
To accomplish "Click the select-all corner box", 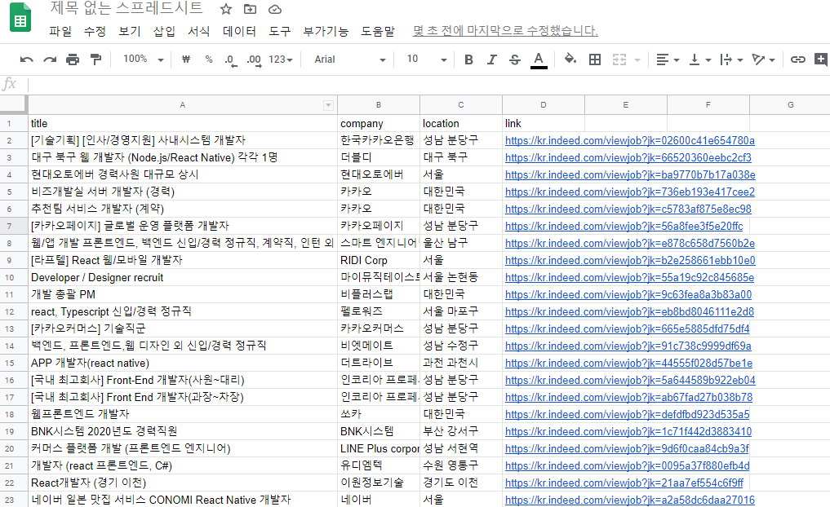I will pos(13,104).
